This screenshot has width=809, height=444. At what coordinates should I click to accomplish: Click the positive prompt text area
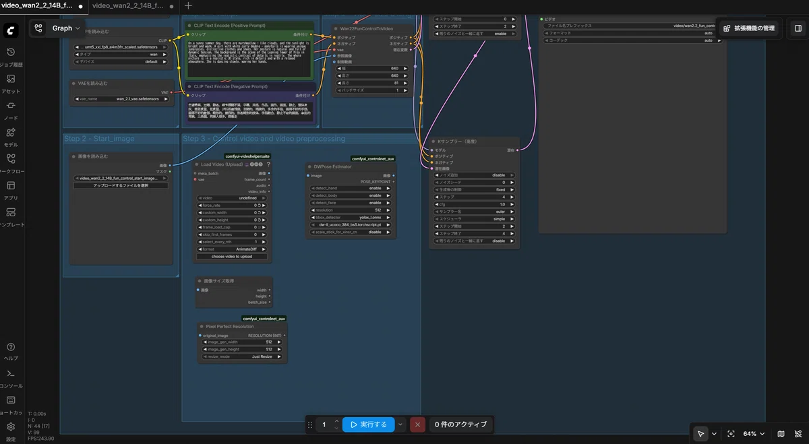pos(249,57)
